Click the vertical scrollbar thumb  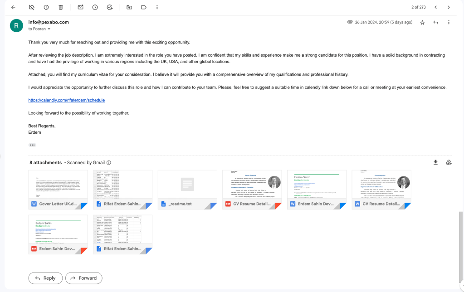[460, 247]
